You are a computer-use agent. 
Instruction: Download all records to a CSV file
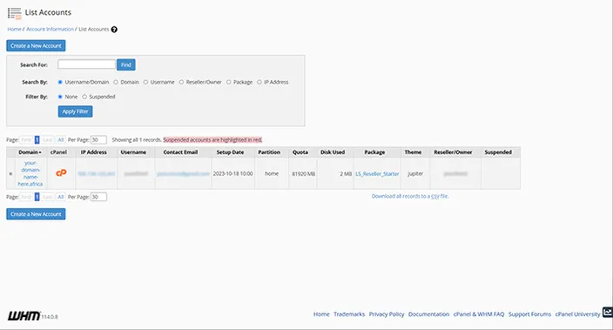[410, 196]
